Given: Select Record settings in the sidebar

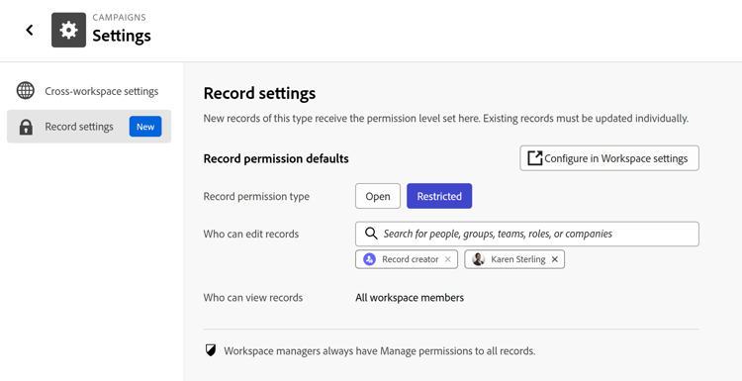Looking at the screenshot, I should (89, 127).
